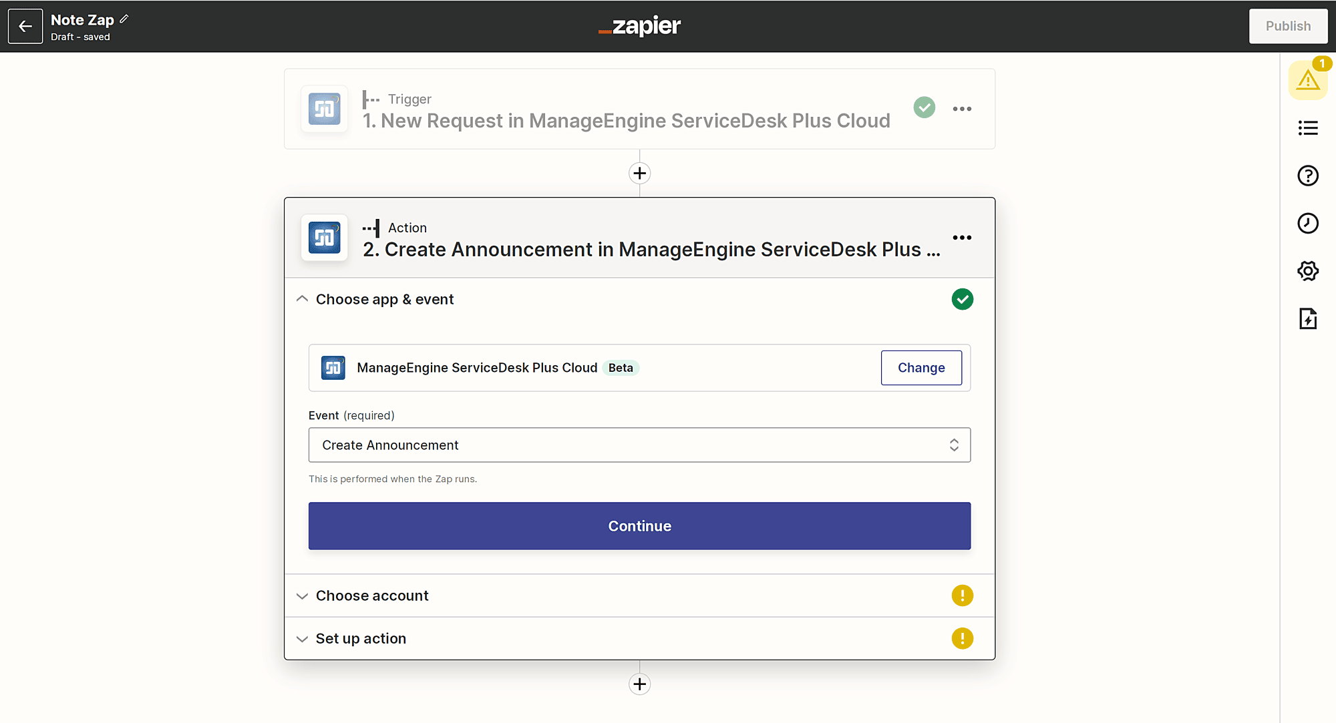
Task: Add new step below the action
Action: (639, 684)
